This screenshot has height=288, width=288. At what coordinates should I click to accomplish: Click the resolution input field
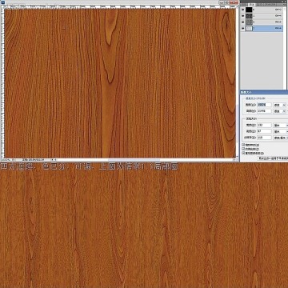(265, 138)
